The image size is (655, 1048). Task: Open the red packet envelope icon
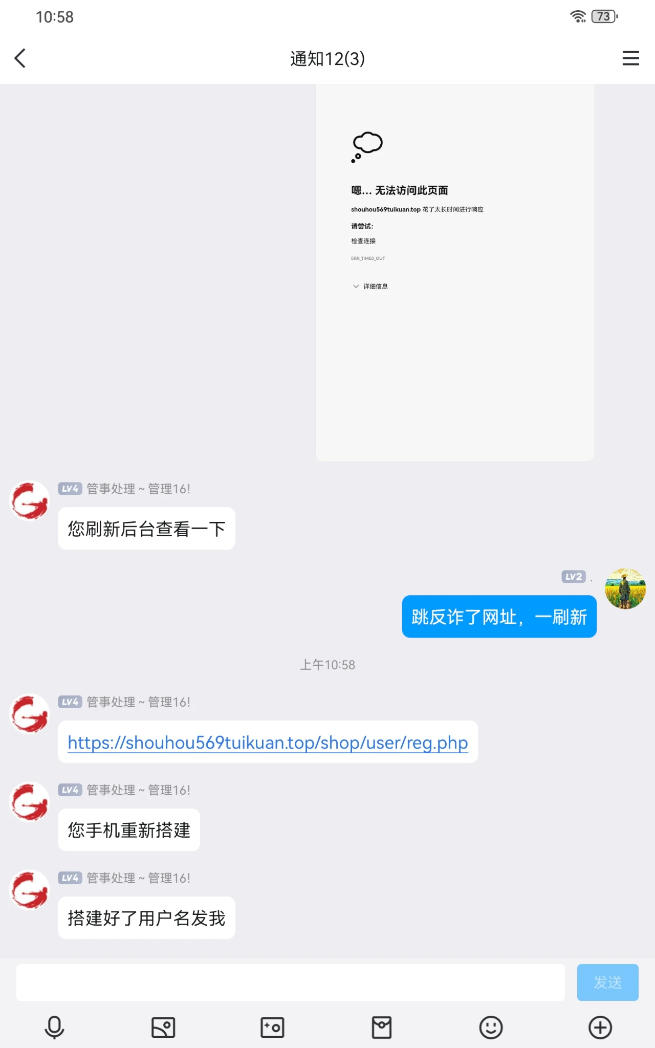coord(382,1028)
